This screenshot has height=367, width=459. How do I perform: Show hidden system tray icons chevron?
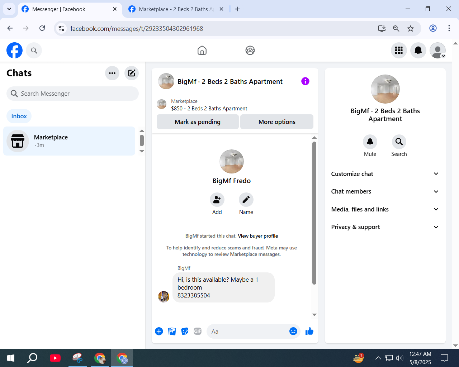coord(378,358)
